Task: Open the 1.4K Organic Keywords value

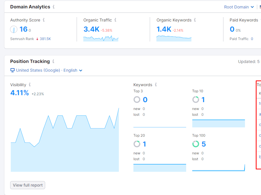Action: (164, 29)
